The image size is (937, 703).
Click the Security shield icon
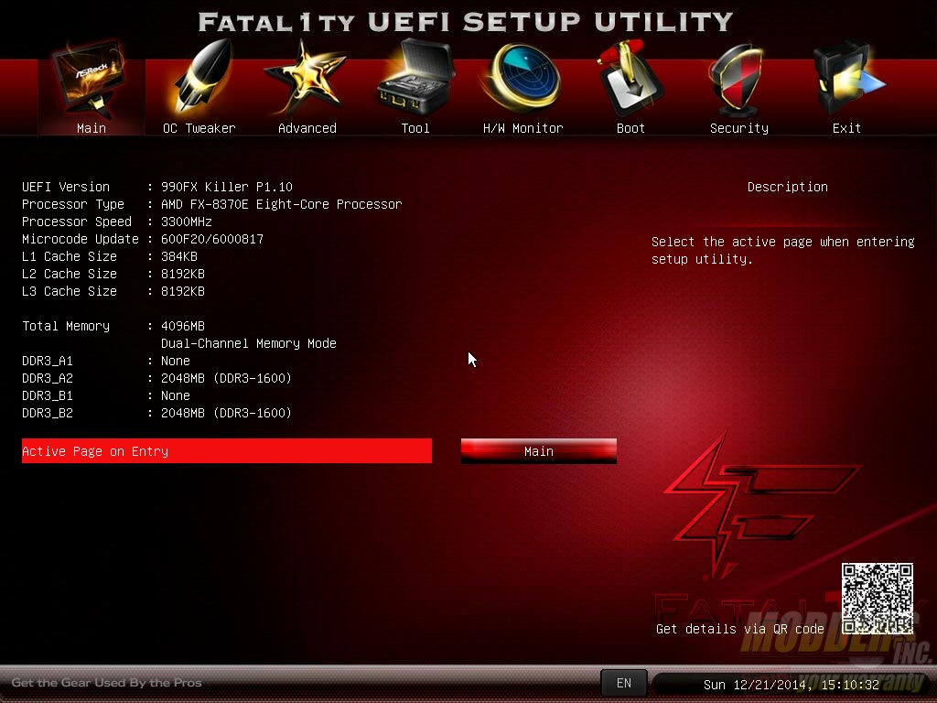[738, 81]
